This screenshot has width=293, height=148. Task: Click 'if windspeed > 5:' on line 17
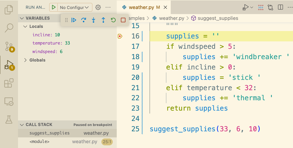tap(201, 46)
